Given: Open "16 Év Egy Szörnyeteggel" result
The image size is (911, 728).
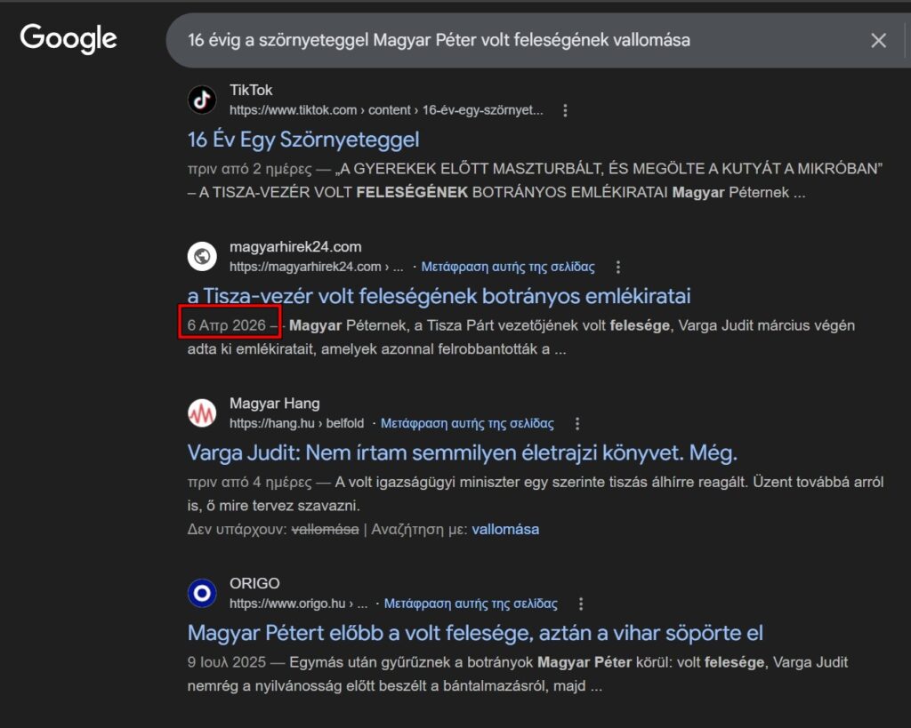Looking at the screenshot, I should [303, 140].
